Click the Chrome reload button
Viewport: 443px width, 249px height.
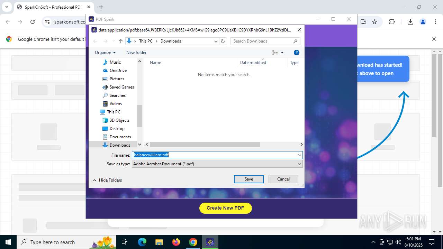(x=33, y=22)
